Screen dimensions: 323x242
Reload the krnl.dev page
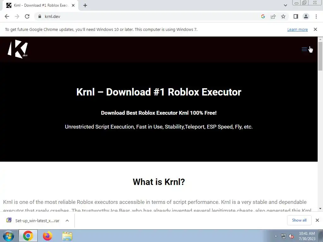(27, 16)
